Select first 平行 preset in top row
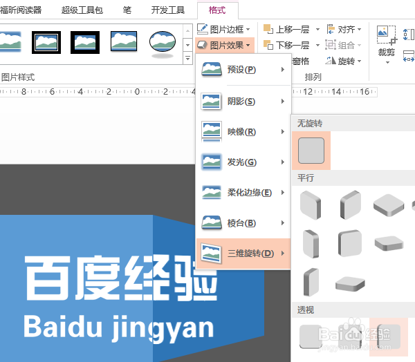415x362 pixels. [x=311, y=205]
